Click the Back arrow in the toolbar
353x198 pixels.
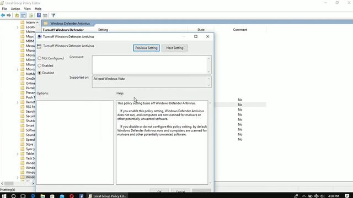pos(3,15)
